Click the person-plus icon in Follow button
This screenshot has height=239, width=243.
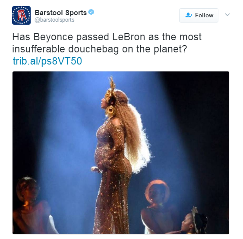(x=189, y=15)
